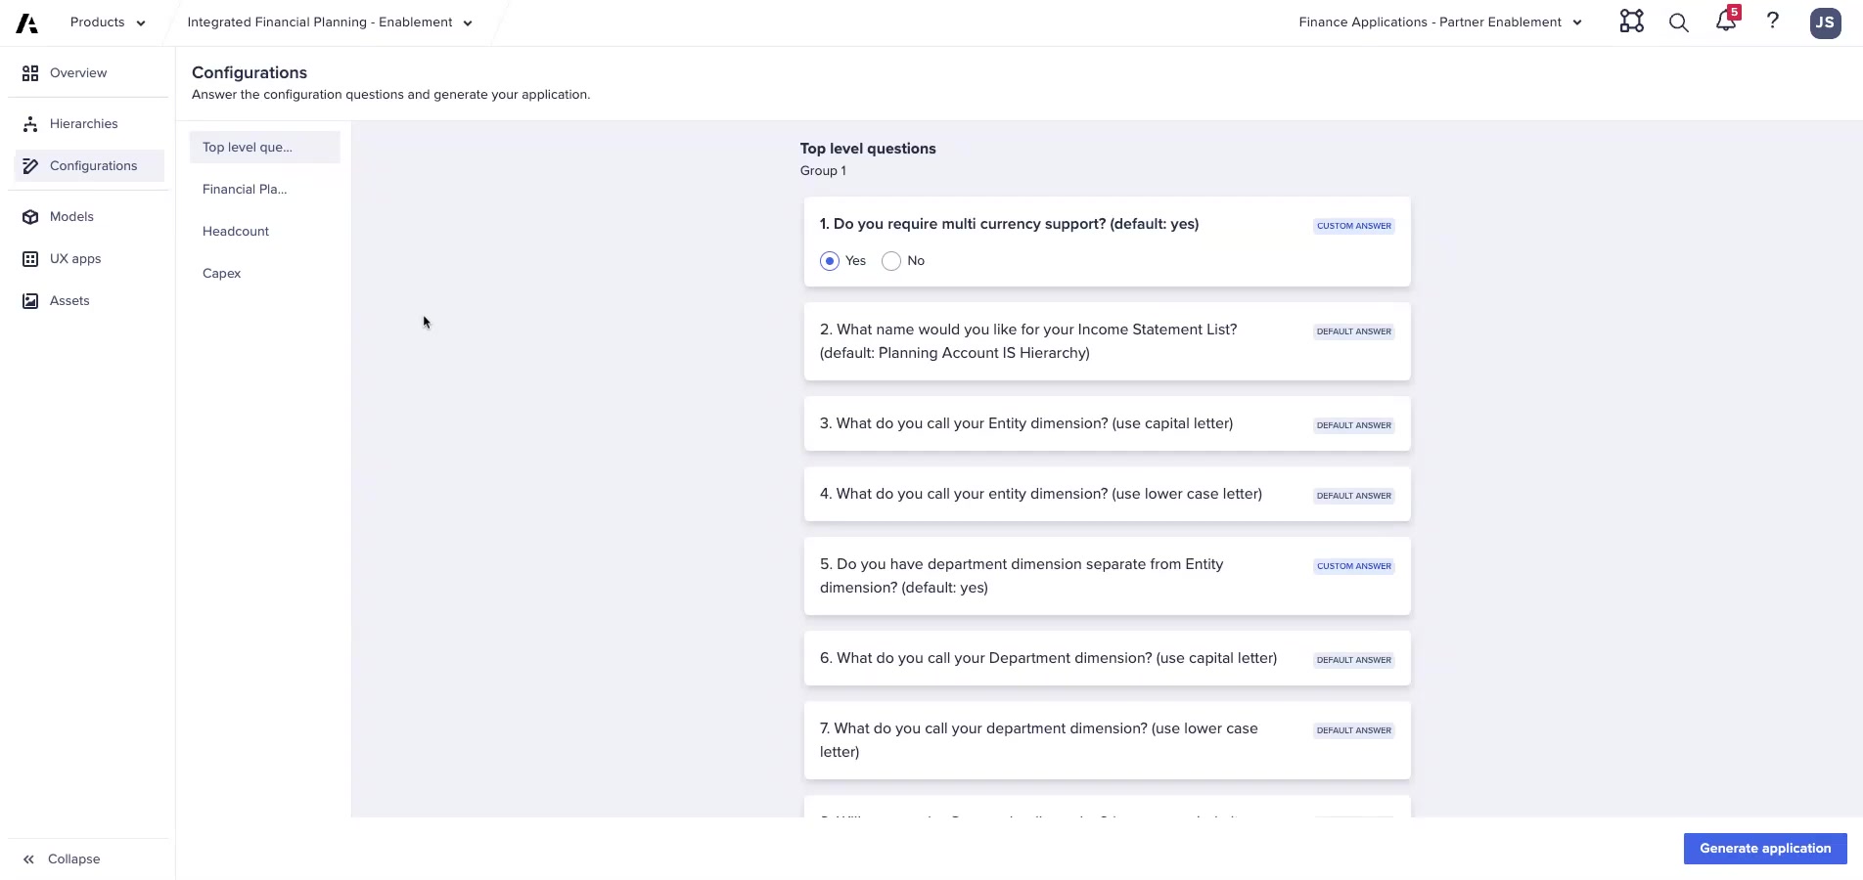Open the notifications bell
The width and height of the screenshot is (1863, 880).
(1724, 22)
